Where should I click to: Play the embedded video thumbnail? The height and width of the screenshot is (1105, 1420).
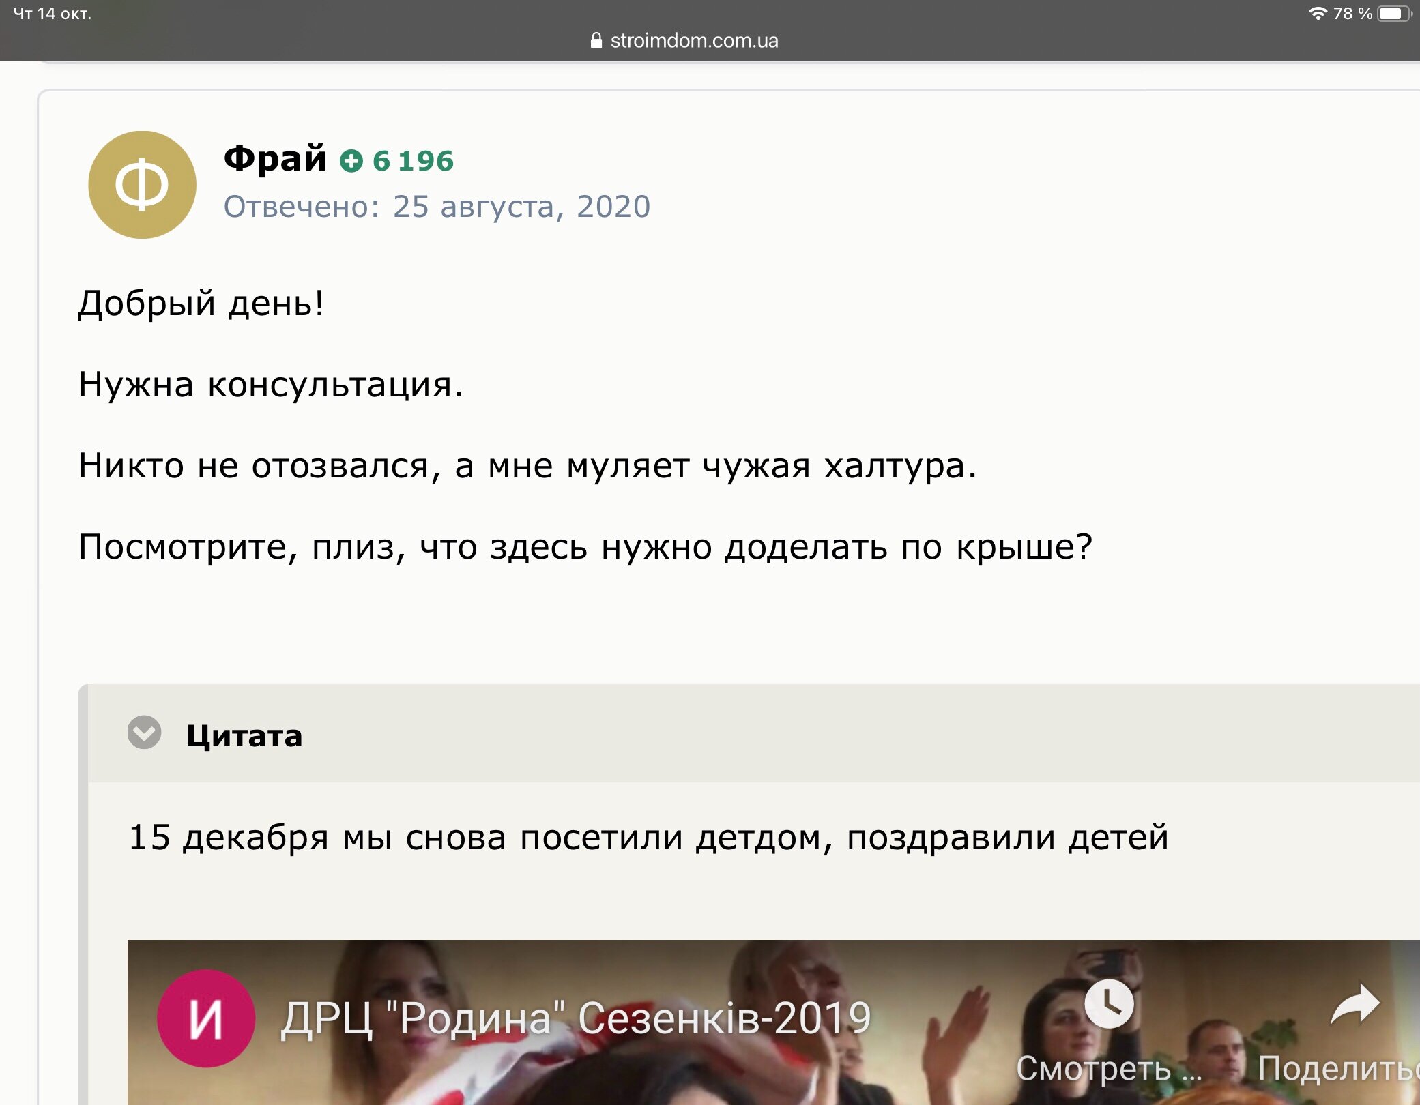point(773,1022)
